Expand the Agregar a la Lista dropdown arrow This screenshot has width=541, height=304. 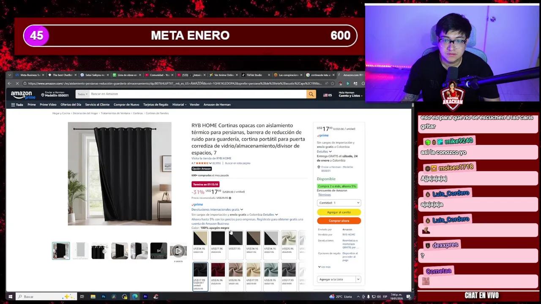pos(358,280)
